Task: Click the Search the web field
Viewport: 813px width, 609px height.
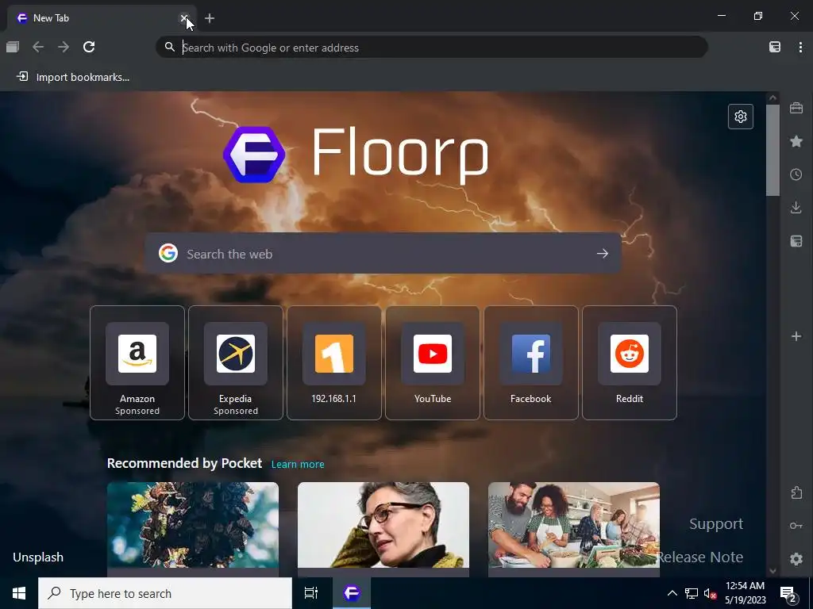Action: [x=383, y=254]
